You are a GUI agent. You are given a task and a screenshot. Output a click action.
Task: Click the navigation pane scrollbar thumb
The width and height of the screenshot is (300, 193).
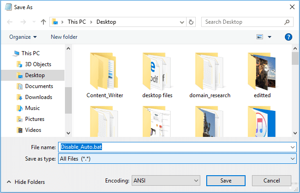(x=68, y=100)
